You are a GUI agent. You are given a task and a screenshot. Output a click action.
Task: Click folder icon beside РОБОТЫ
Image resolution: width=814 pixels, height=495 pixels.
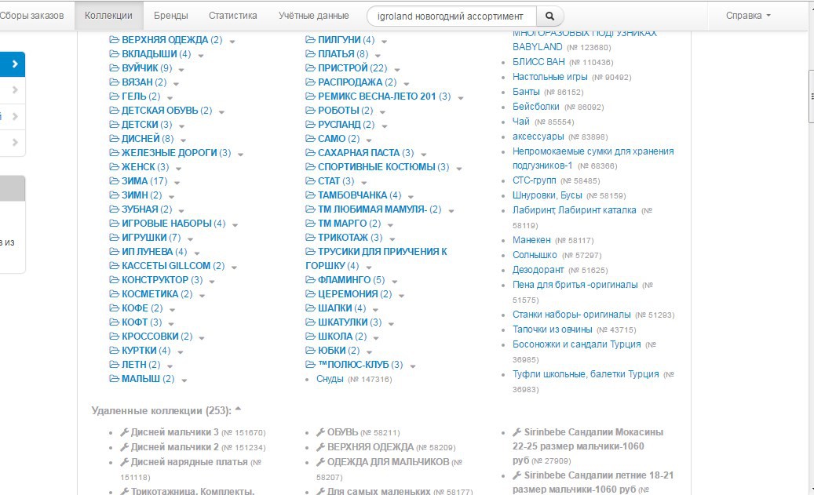310,111
